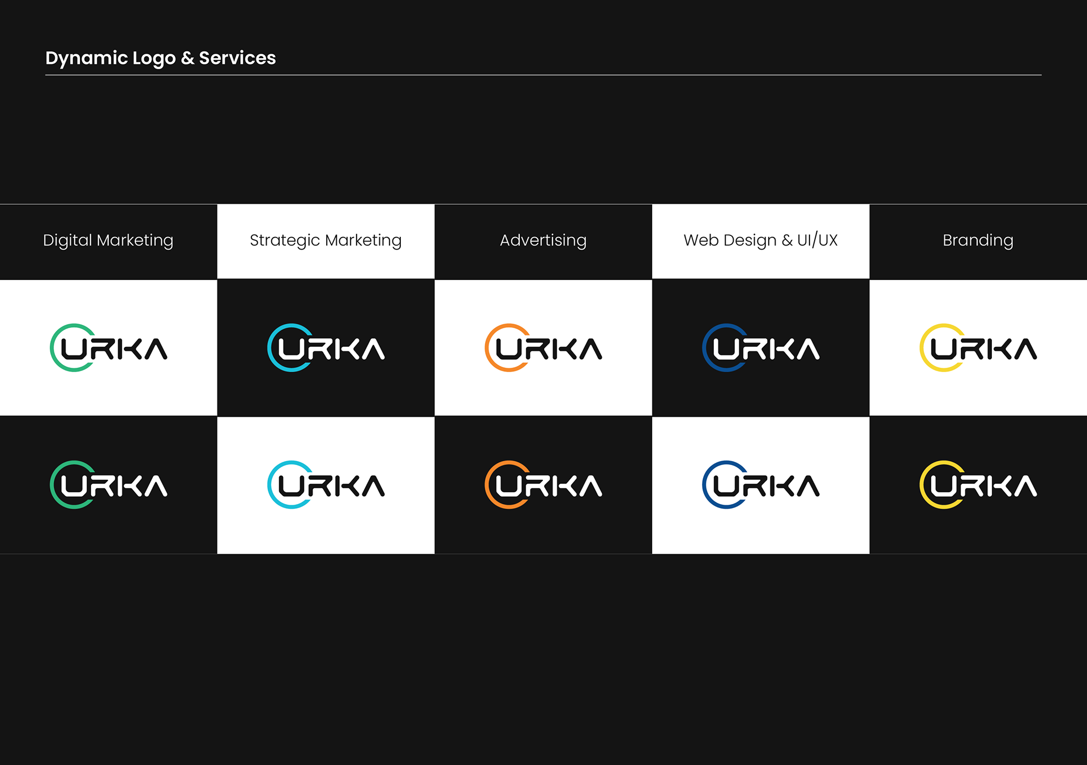This screenshot has width=1087, height=765.
Task: Click the orange URKA logo on black
Action: (543, 485)
